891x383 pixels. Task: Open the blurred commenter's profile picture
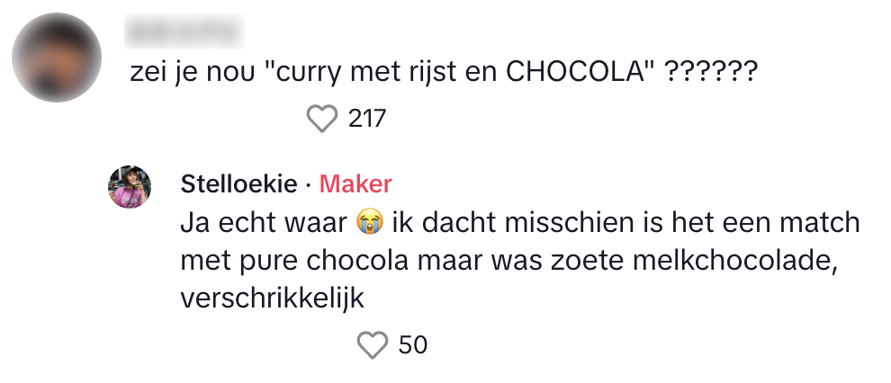tap(56, 58)
